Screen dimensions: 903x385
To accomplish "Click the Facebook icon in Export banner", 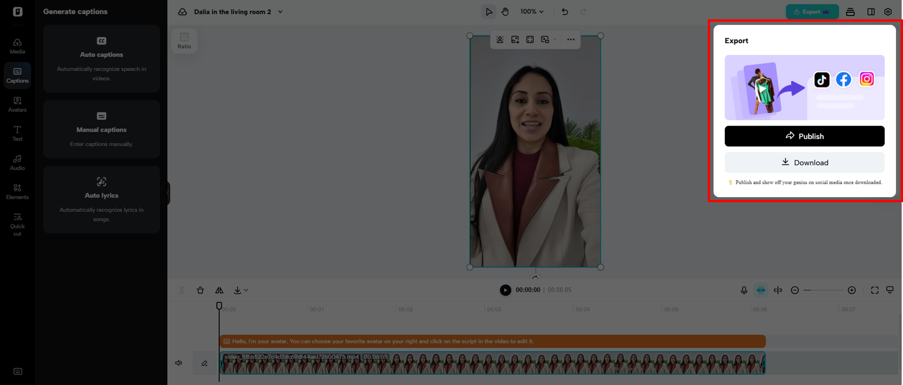I will 843,79.
